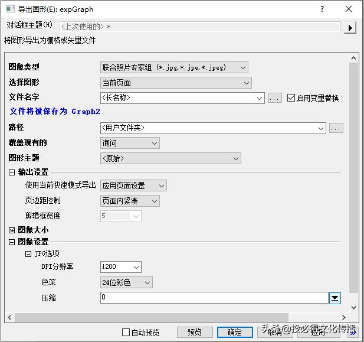Open the 选择图形 当前页面 dropdown
Image resolution: width=364 pixels, height=342 pixels.
[176, 83]
